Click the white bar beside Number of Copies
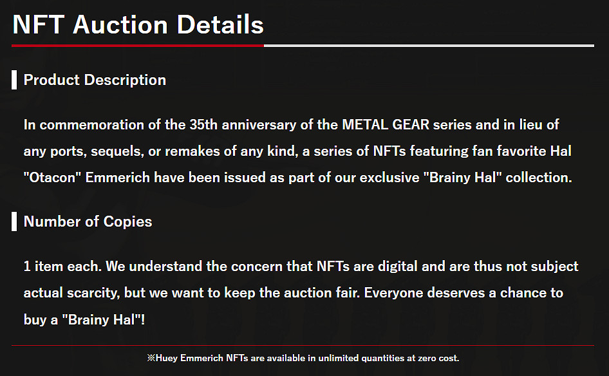This screenshot has height=376, width=609. click(14, 222)
